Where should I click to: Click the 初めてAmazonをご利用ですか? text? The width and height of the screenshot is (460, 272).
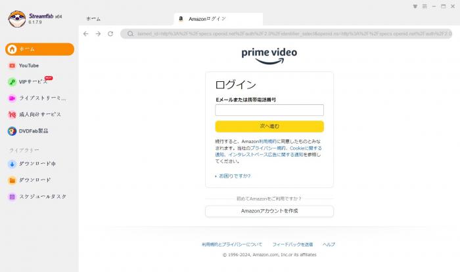tap(269, 199)
